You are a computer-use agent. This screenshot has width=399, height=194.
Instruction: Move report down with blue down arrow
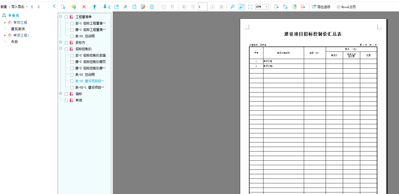pos(105,7)
